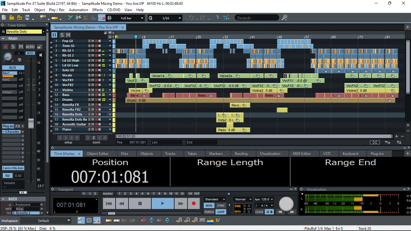
Task: Click the first yellow open-folder toolbar icon
Action: (12, 18)
